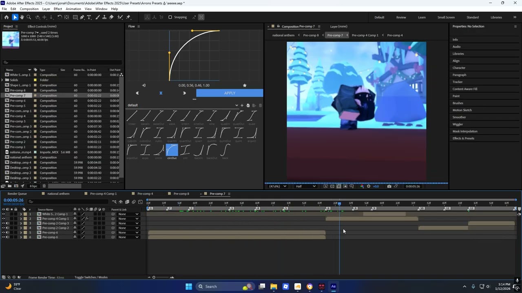522x293 pixels.
Task: Click timeline marker 10
Action: (x=421, y=209)
